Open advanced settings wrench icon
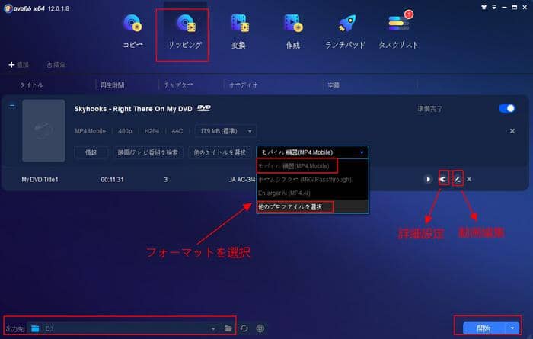 pos(443,179)
